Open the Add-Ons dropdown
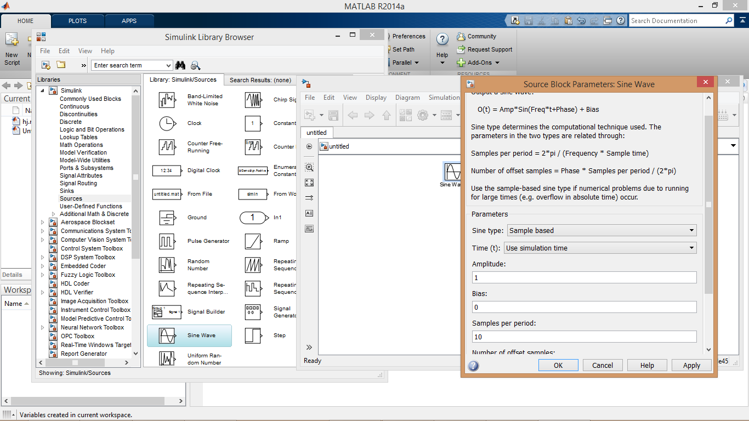The image size is (749, 421). [478, 62]
